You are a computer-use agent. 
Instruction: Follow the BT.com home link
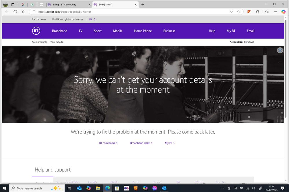tap(108, 143)
